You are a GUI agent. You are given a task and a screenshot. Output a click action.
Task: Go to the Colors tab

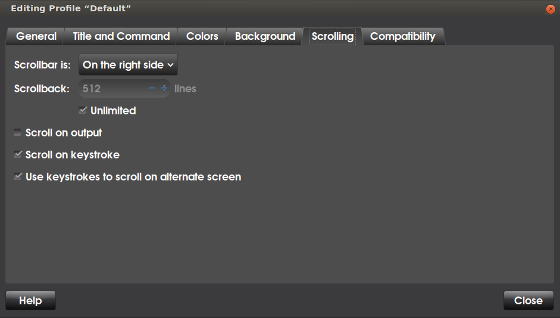(202, 36)
